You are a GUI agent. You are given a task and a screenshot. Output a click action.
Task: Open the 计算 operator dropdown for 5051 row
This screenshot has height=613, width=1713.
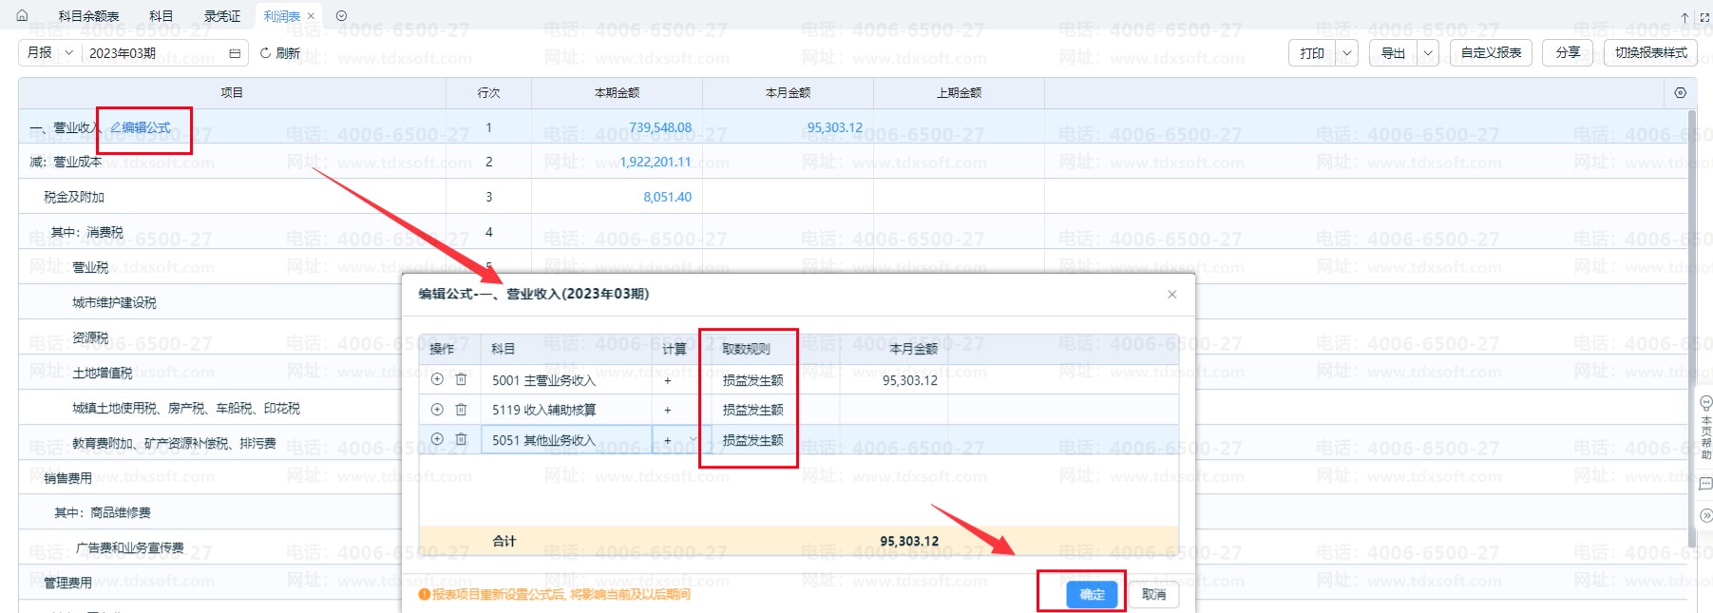[692, 440]
